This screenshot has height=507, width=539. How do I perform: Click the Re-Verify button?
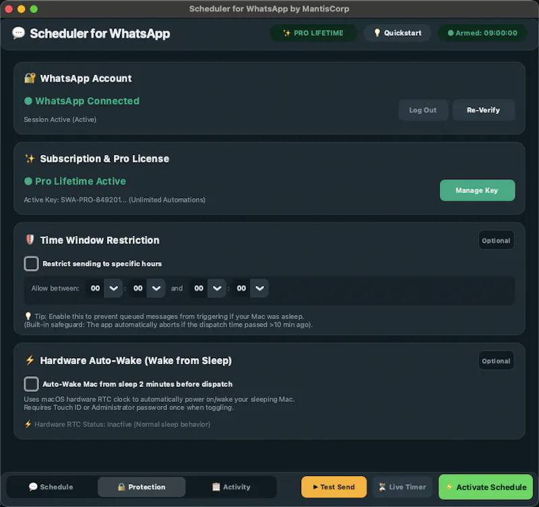pos(483,110)
